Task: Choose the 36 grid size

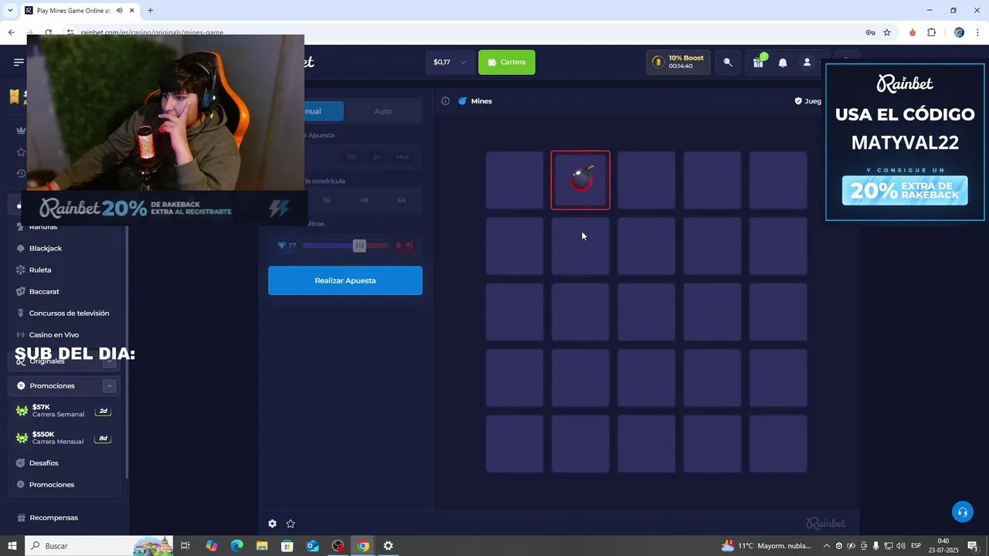Action: (x=327, y=200)
